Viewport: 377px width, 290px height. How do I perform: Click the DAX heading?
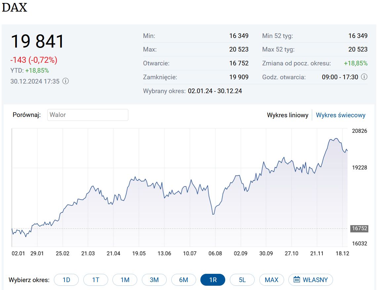(15, 7)
